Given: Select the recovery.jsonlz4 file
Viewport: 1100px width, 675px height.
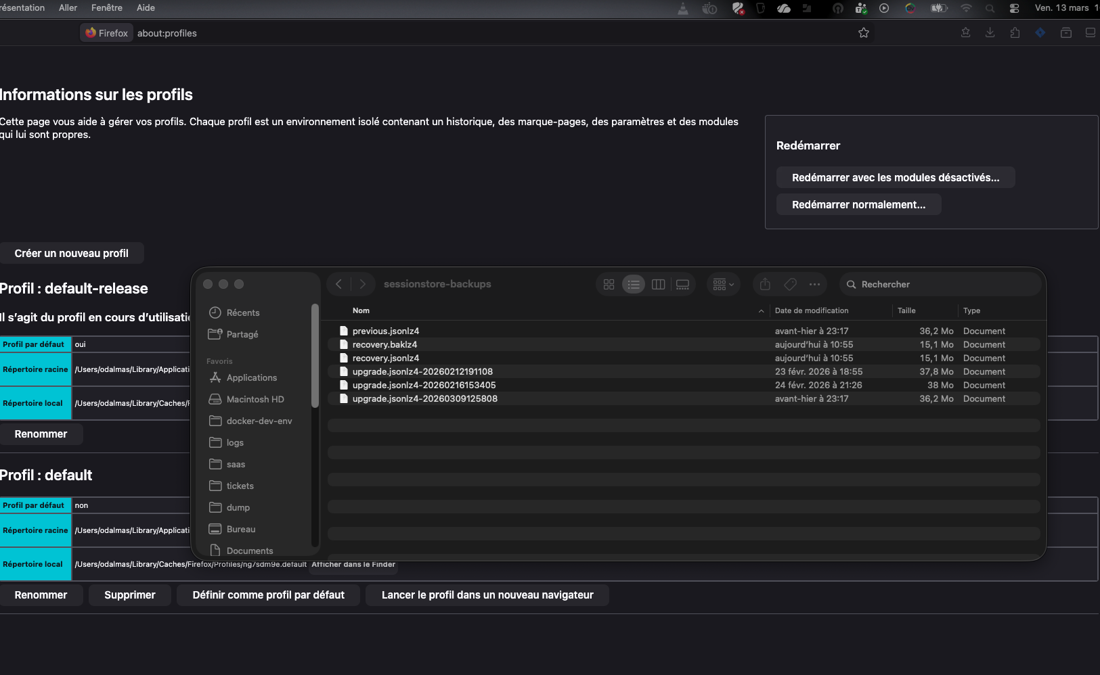Looking at the screenshot, I should point(684,358).
